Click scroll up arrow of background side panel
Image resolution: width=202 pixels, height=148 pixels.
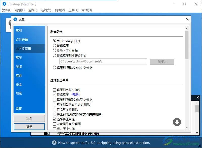point(197,103)
